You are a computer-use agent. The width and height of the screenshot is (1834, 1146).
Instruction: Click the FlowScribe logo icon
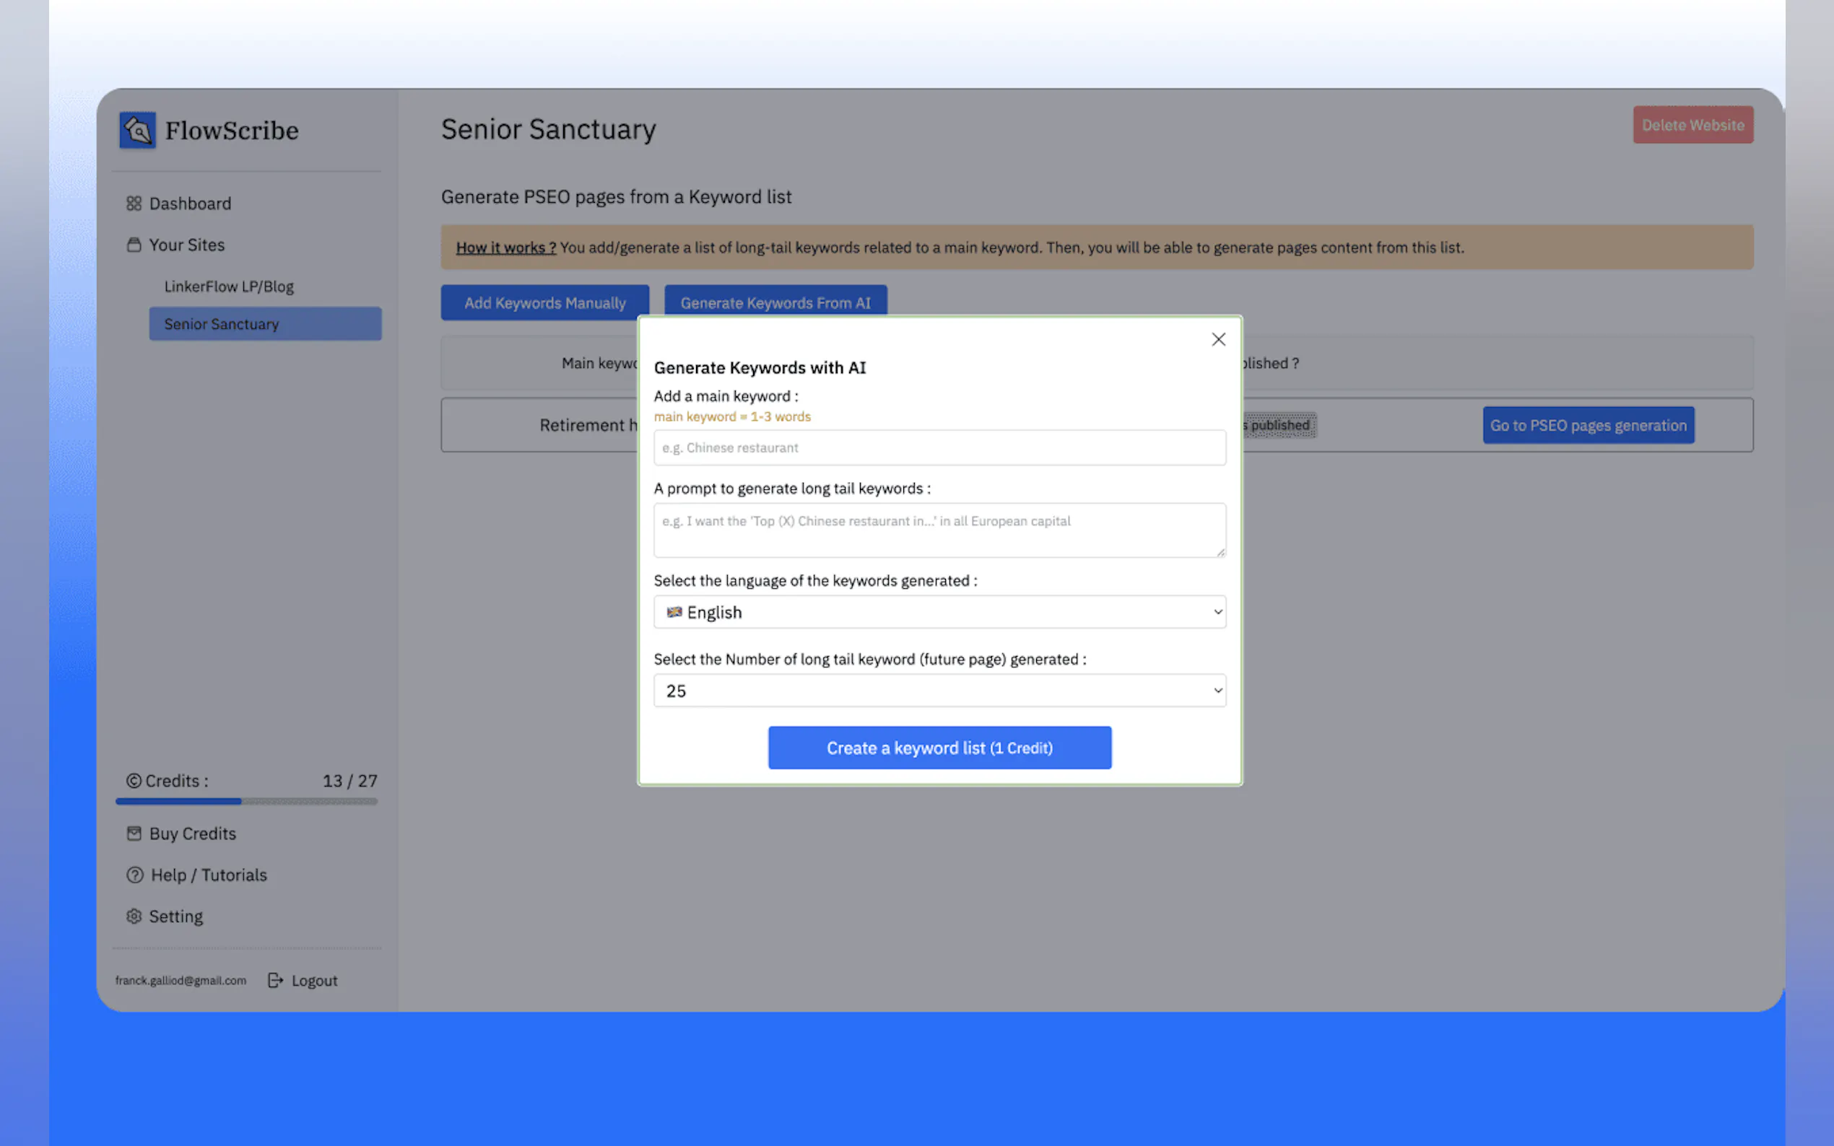[x=137, y=131]
